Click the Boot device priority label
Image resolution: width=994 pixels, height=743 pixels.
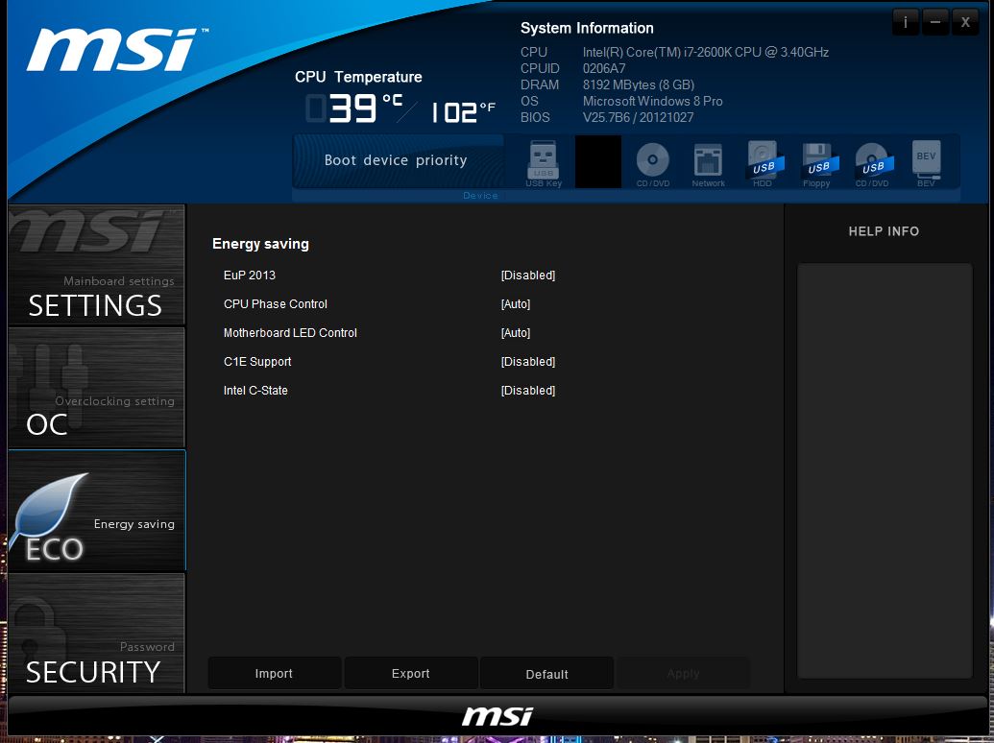[x=396, y=160]
